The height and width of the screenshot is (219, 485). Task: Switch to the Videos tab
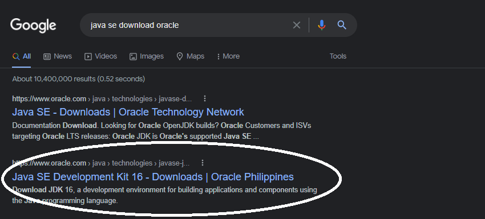point(100,56)
